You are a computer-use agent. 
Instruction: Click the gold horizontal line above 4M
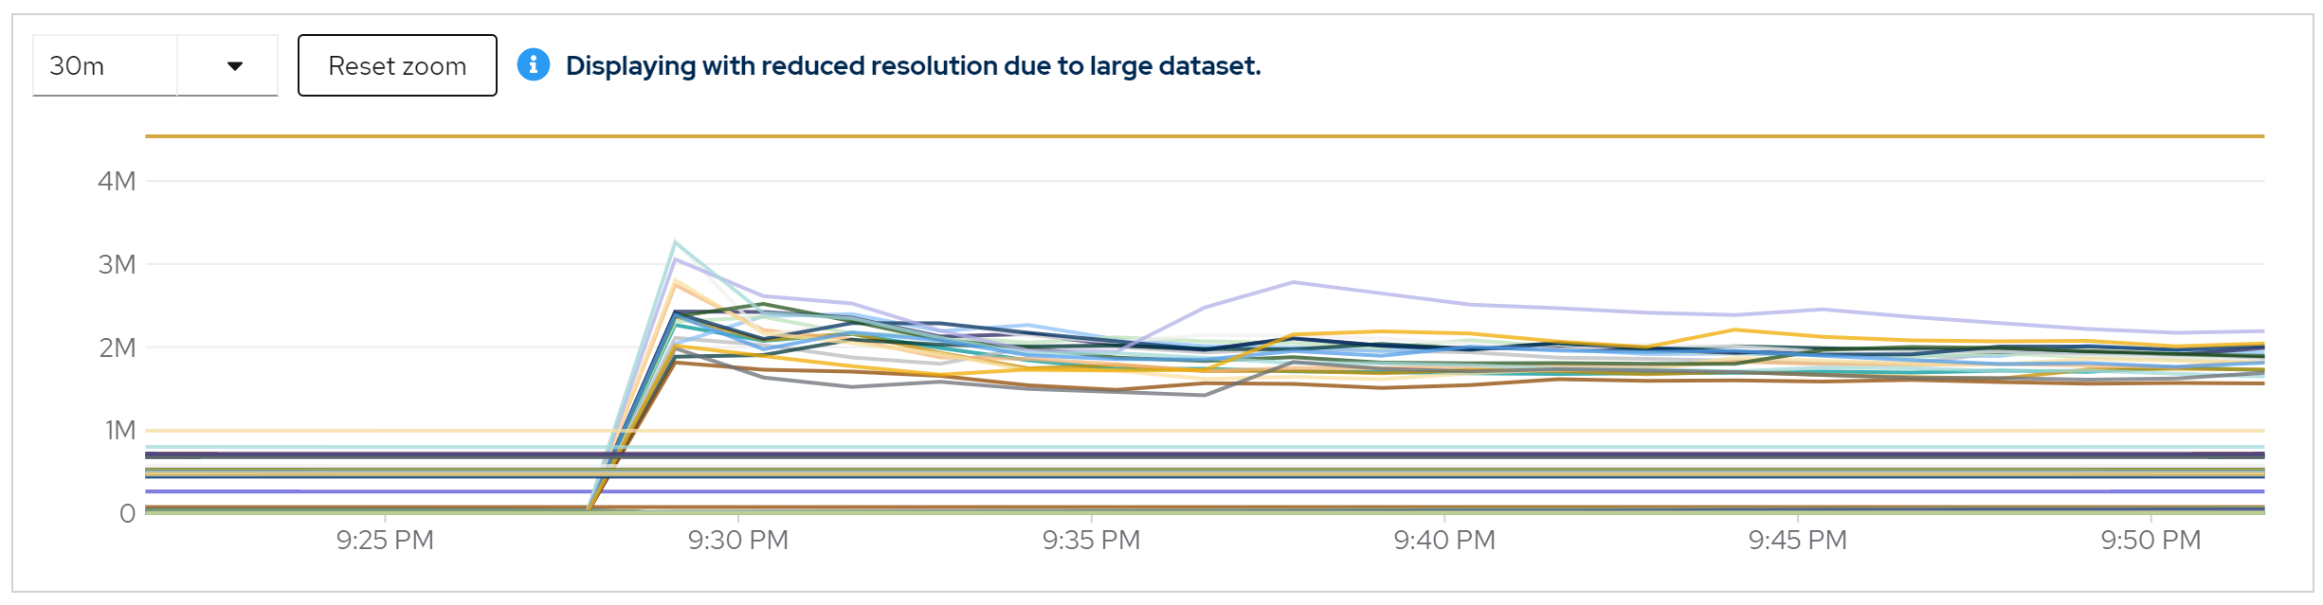coord(1204,136)
